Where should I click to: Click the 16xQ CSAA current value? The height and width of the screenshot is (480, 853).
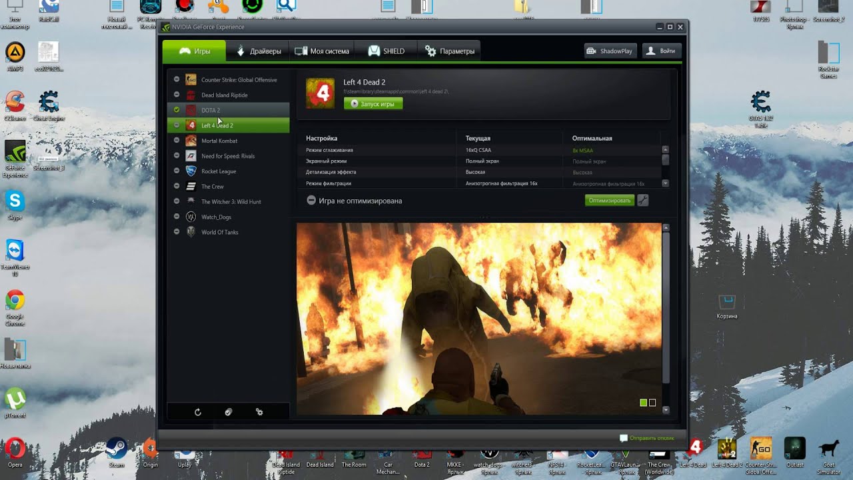(x=478, y=151)
